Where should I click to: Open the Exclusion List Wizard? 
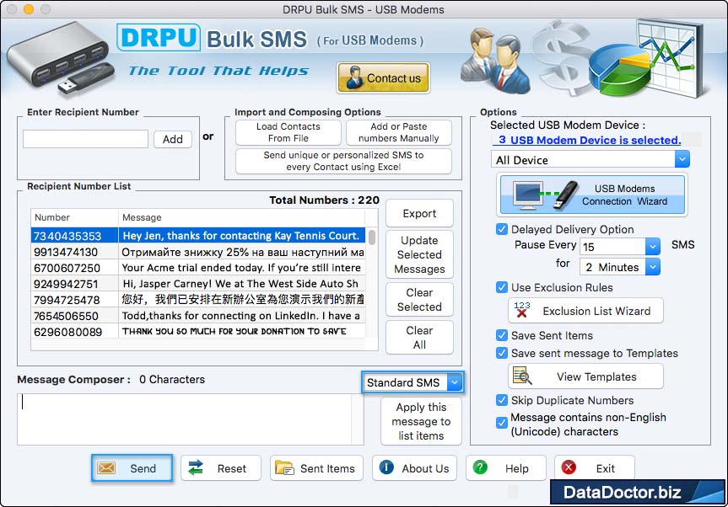pyautogui.click(x=586, y=311)
